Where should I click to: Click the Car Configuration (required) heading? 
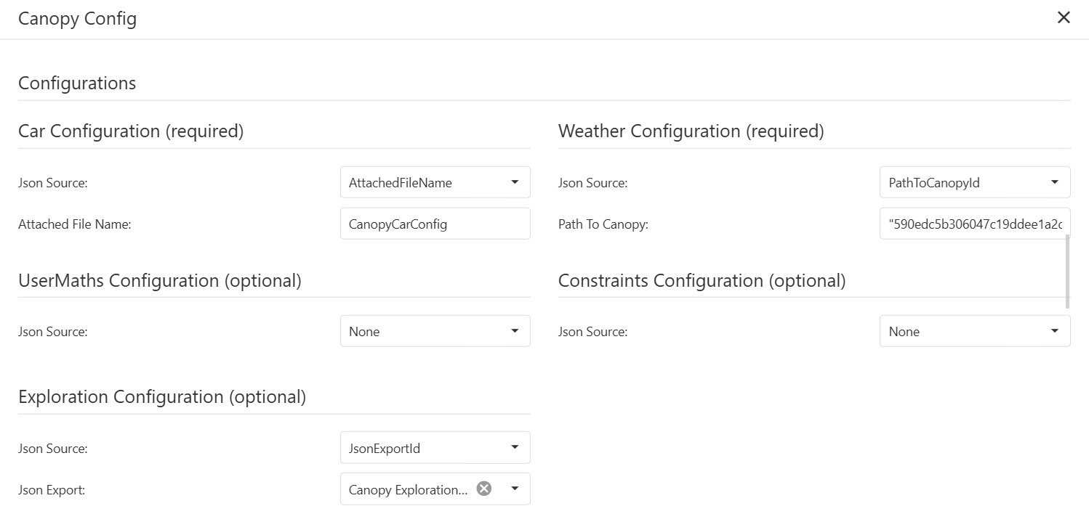click(131, 131)
